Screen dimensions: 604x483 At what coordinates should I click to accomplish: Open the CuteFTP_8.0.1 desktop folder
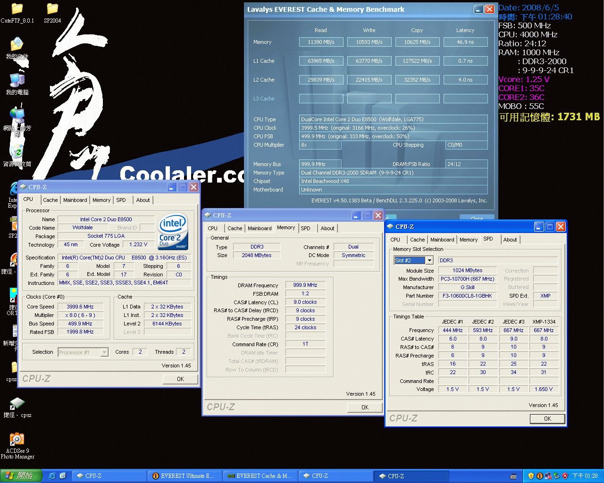[x=17, y=13]
